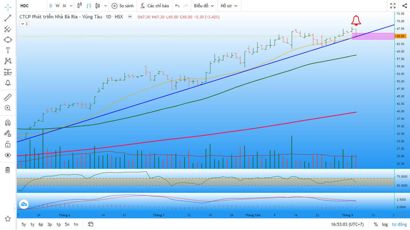
Task: Click the redo arrow
Action: 185,6
